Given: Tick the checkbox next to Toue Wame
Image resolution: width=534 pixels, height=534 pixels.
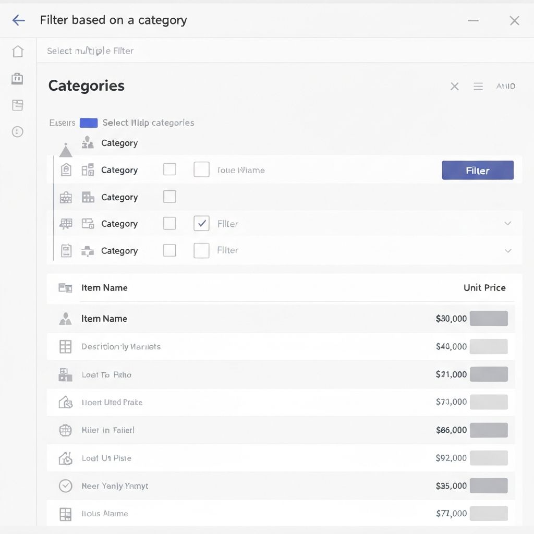Looking at the screenshot, I should pyautogui.click(x=201, y=169).
